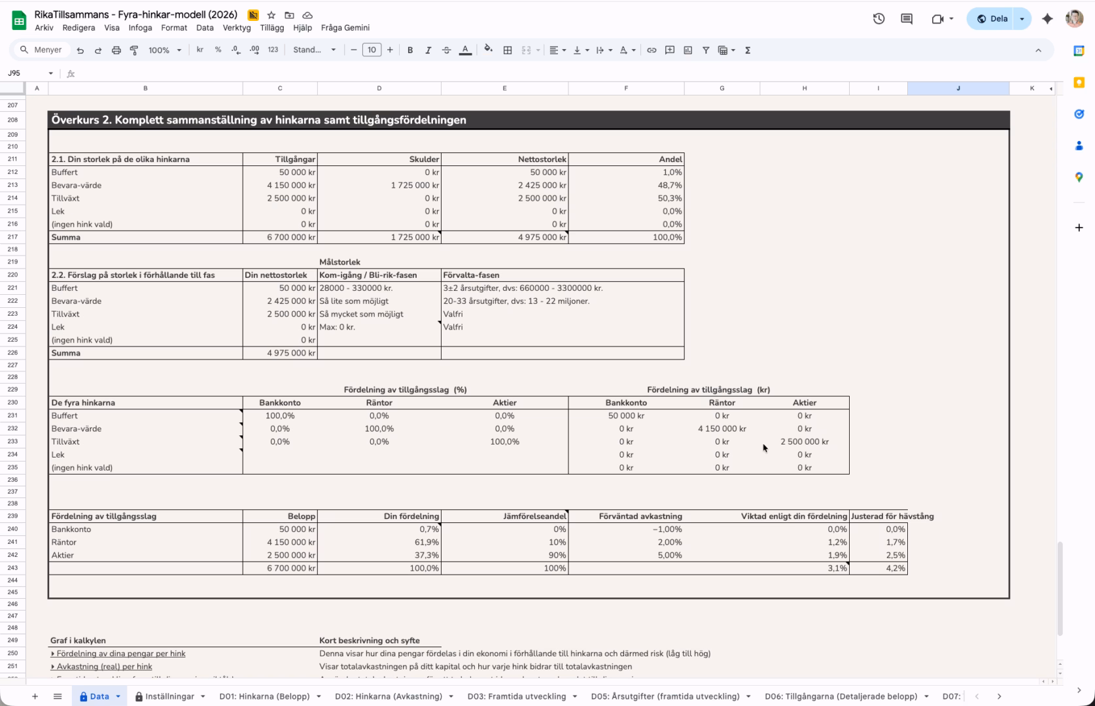Open the Infoga menu
Screen dimensions: 1095x706
(140, 28)
